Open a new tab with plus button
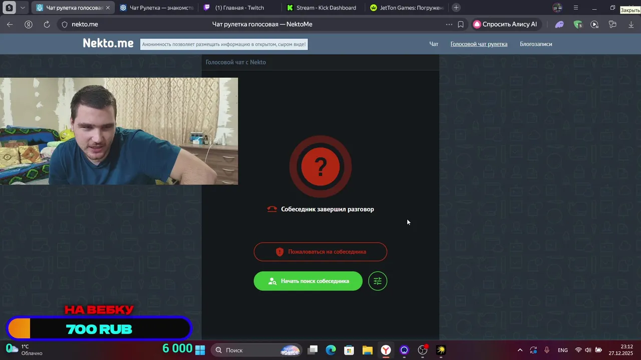The height and width of the screenshot is (360, 641). (x=456, y=7)
